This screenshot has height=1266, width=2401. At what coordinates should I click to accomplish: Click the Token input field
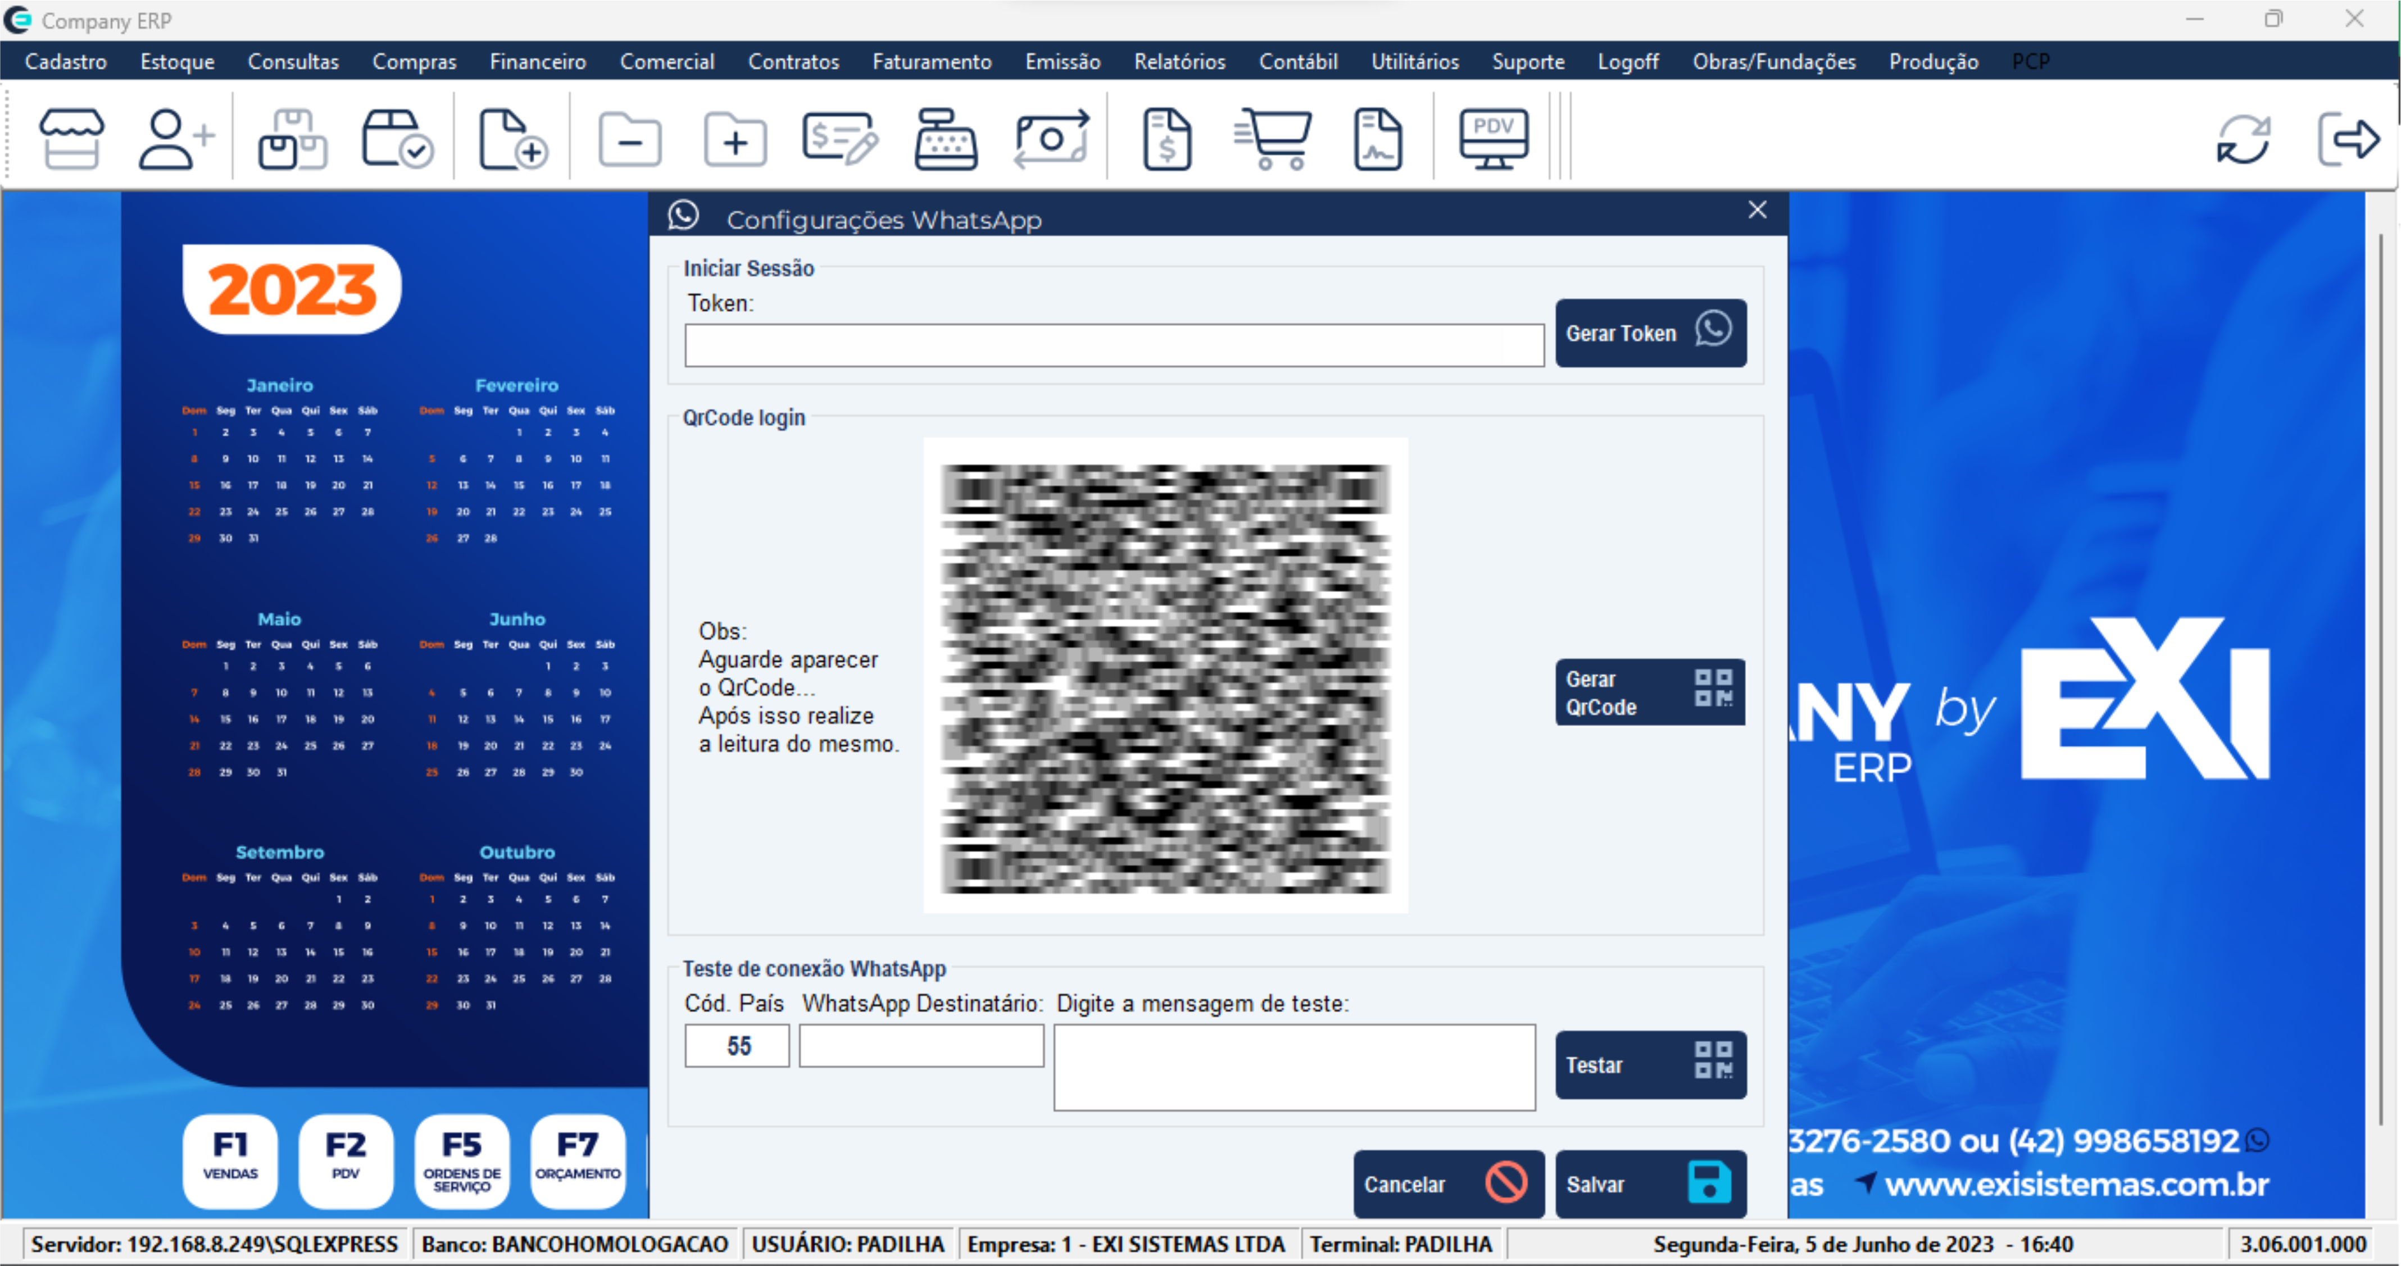[1114, 345]
